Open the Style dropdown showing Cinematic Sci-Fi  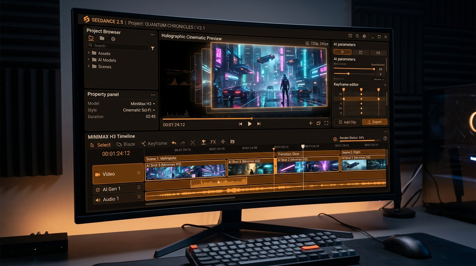point(139,110)
